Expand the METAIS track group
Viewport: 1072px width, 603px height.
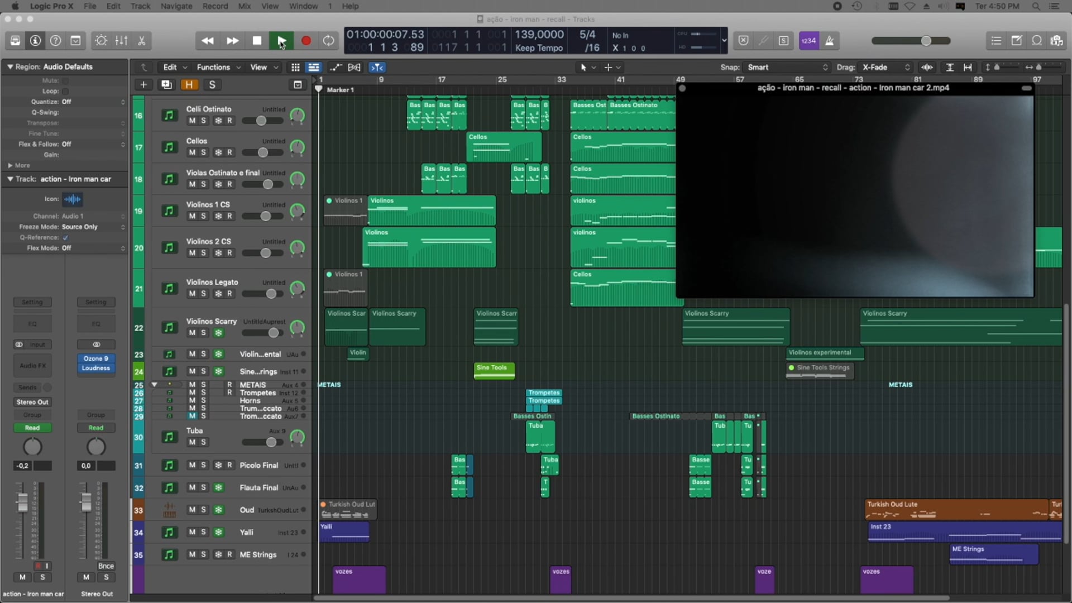153,384
